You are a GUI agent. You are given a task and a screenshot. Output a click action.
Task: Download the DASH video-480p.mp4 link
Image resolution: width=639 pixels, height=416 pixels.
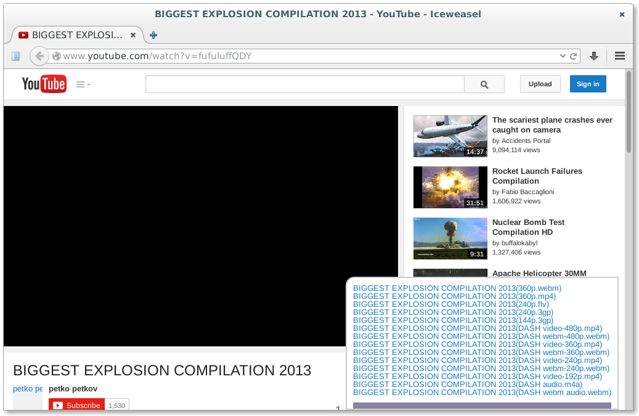477,328
